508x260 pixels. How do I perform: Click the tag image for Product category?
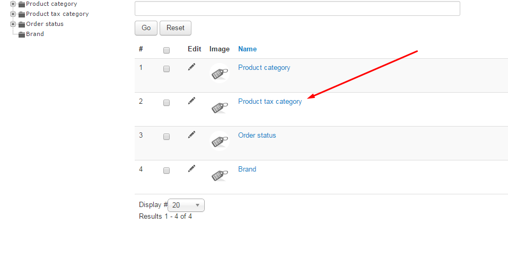coord(220,73)
